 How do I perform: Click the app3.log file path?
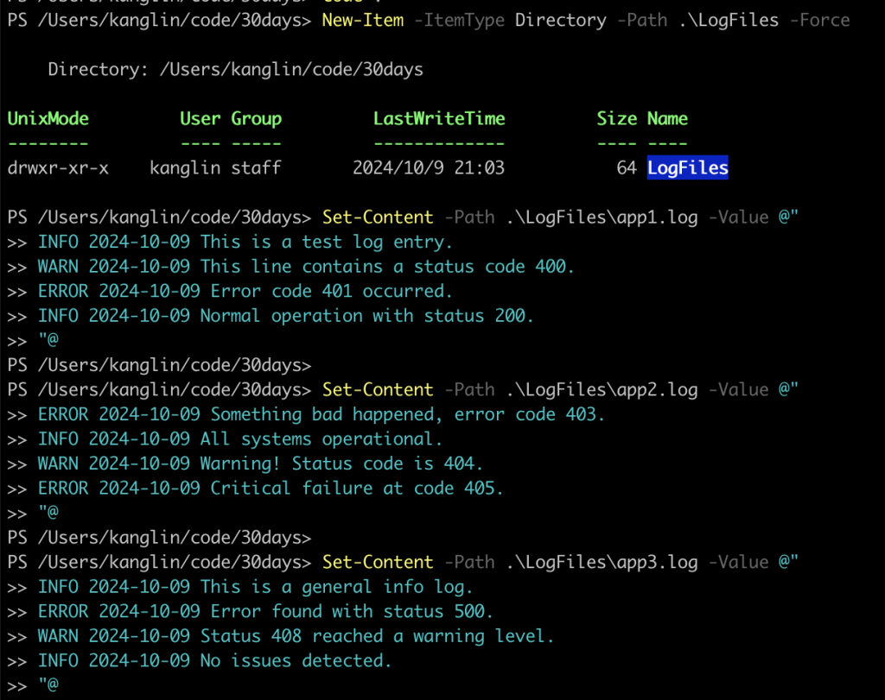(x=602, y=563)
